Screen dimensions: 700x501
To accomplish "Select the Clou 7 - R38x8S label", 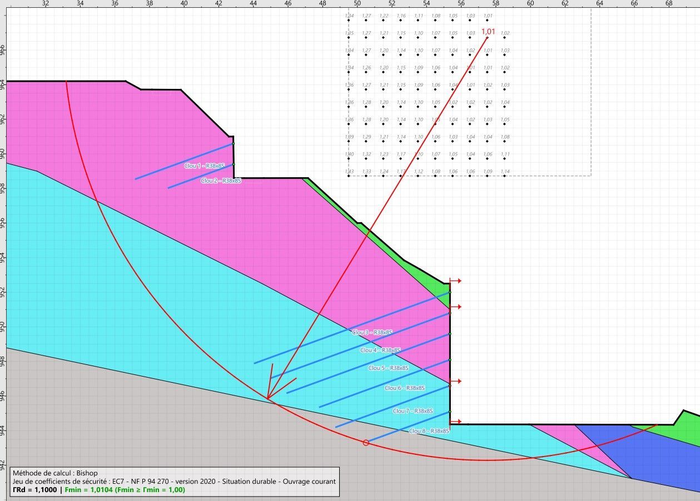I will (413, 411).
